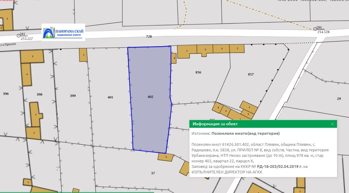Click street parcel 728
Screen dimensions: 349x193
click(x=149, y=36)
